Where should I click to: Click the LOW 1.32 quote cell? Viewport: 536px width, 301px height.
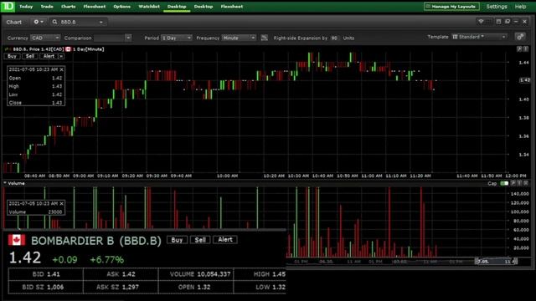pos(260,287)
